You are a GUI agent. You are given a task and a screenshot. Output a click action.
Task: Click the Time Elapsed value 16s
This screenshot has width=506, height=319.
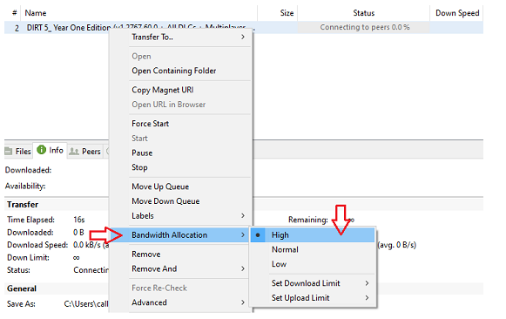[78, 220]
